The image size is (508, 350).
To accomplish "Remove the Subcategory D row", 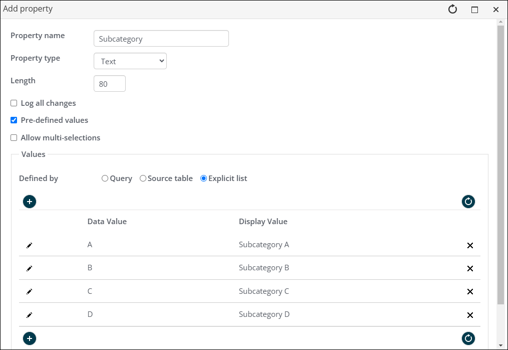I will [x=470, y=315].
